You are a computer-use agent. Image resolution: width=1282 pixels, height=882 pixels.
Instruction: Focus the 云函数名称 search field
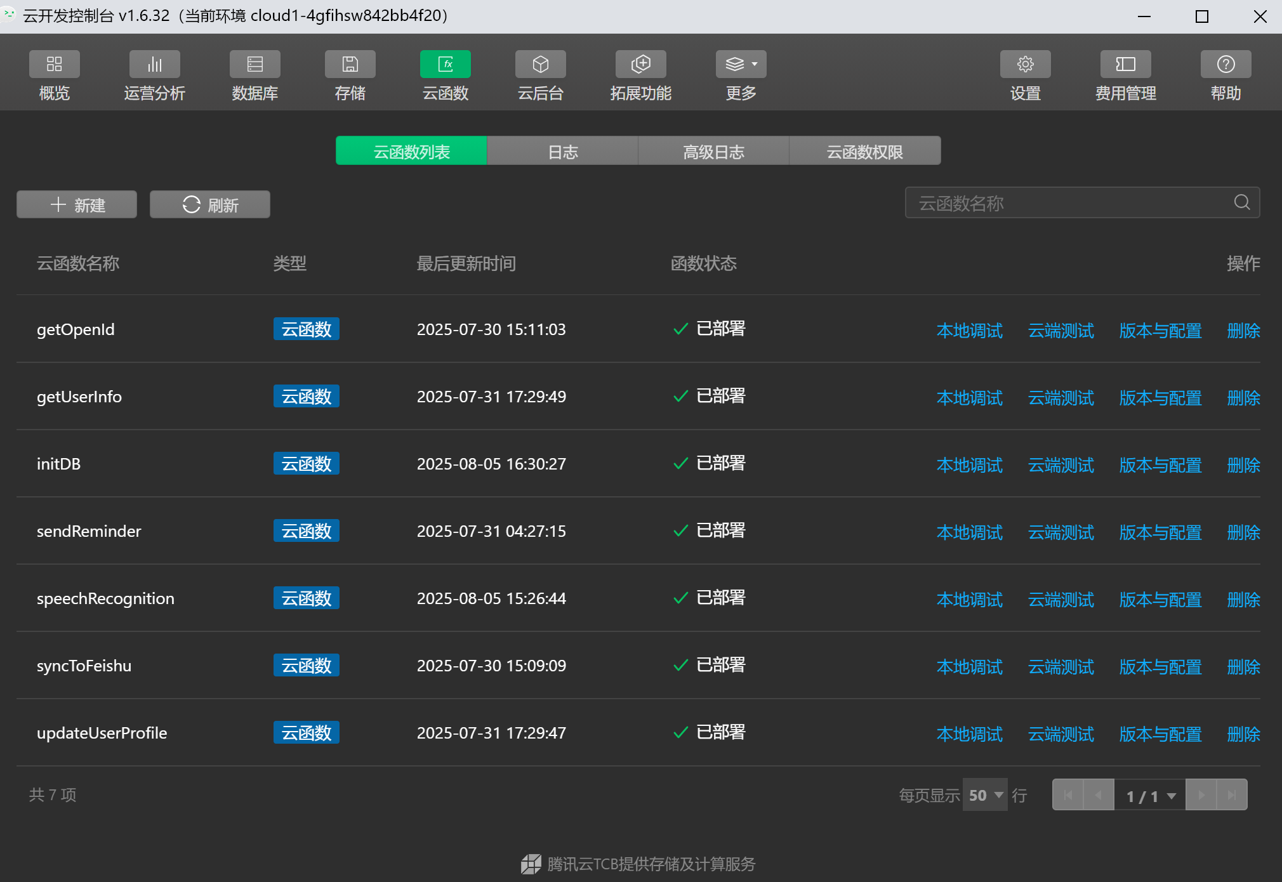pyautogui.click(x=1066, y=203)
